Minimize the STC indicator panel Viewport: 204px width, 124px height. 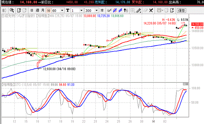[184, 84]
